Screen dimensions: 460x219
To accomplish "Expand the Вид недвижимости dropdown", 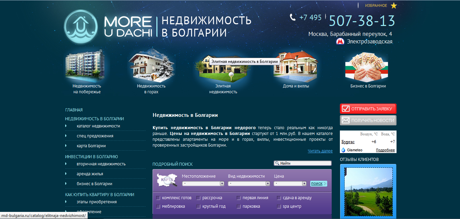I will point(249,183).
